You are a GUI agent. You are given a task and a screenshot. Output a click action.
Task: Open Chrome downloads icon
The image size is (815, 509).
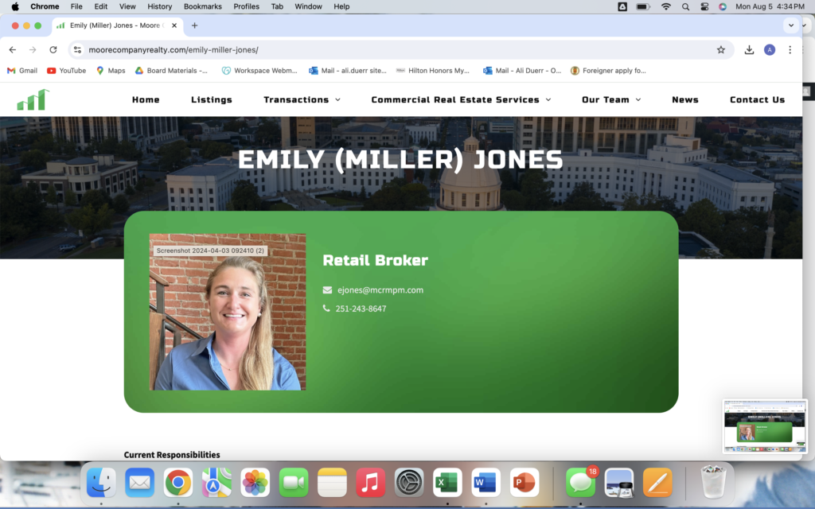click(x=749, y=49)
